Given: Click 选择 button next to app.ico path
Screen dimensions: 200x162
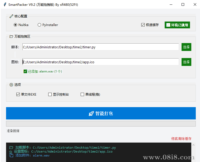Looking at the screenshot, I should point(186,62).
